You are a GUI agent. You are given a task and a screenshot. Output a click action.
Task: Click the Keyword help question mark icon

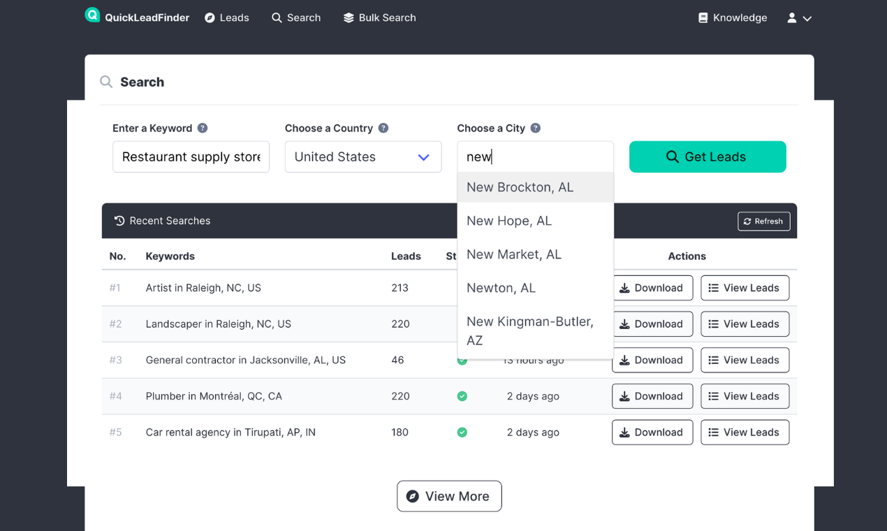point(203,128)
